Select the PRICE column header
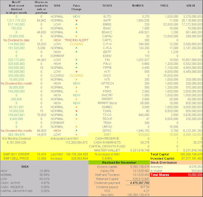Screen dimensions: 203x197 click(x=164, y=6)
